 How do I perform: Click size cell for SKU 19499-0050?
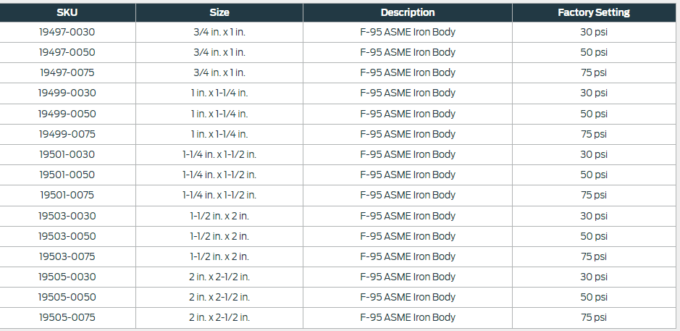tap(219, 114)
